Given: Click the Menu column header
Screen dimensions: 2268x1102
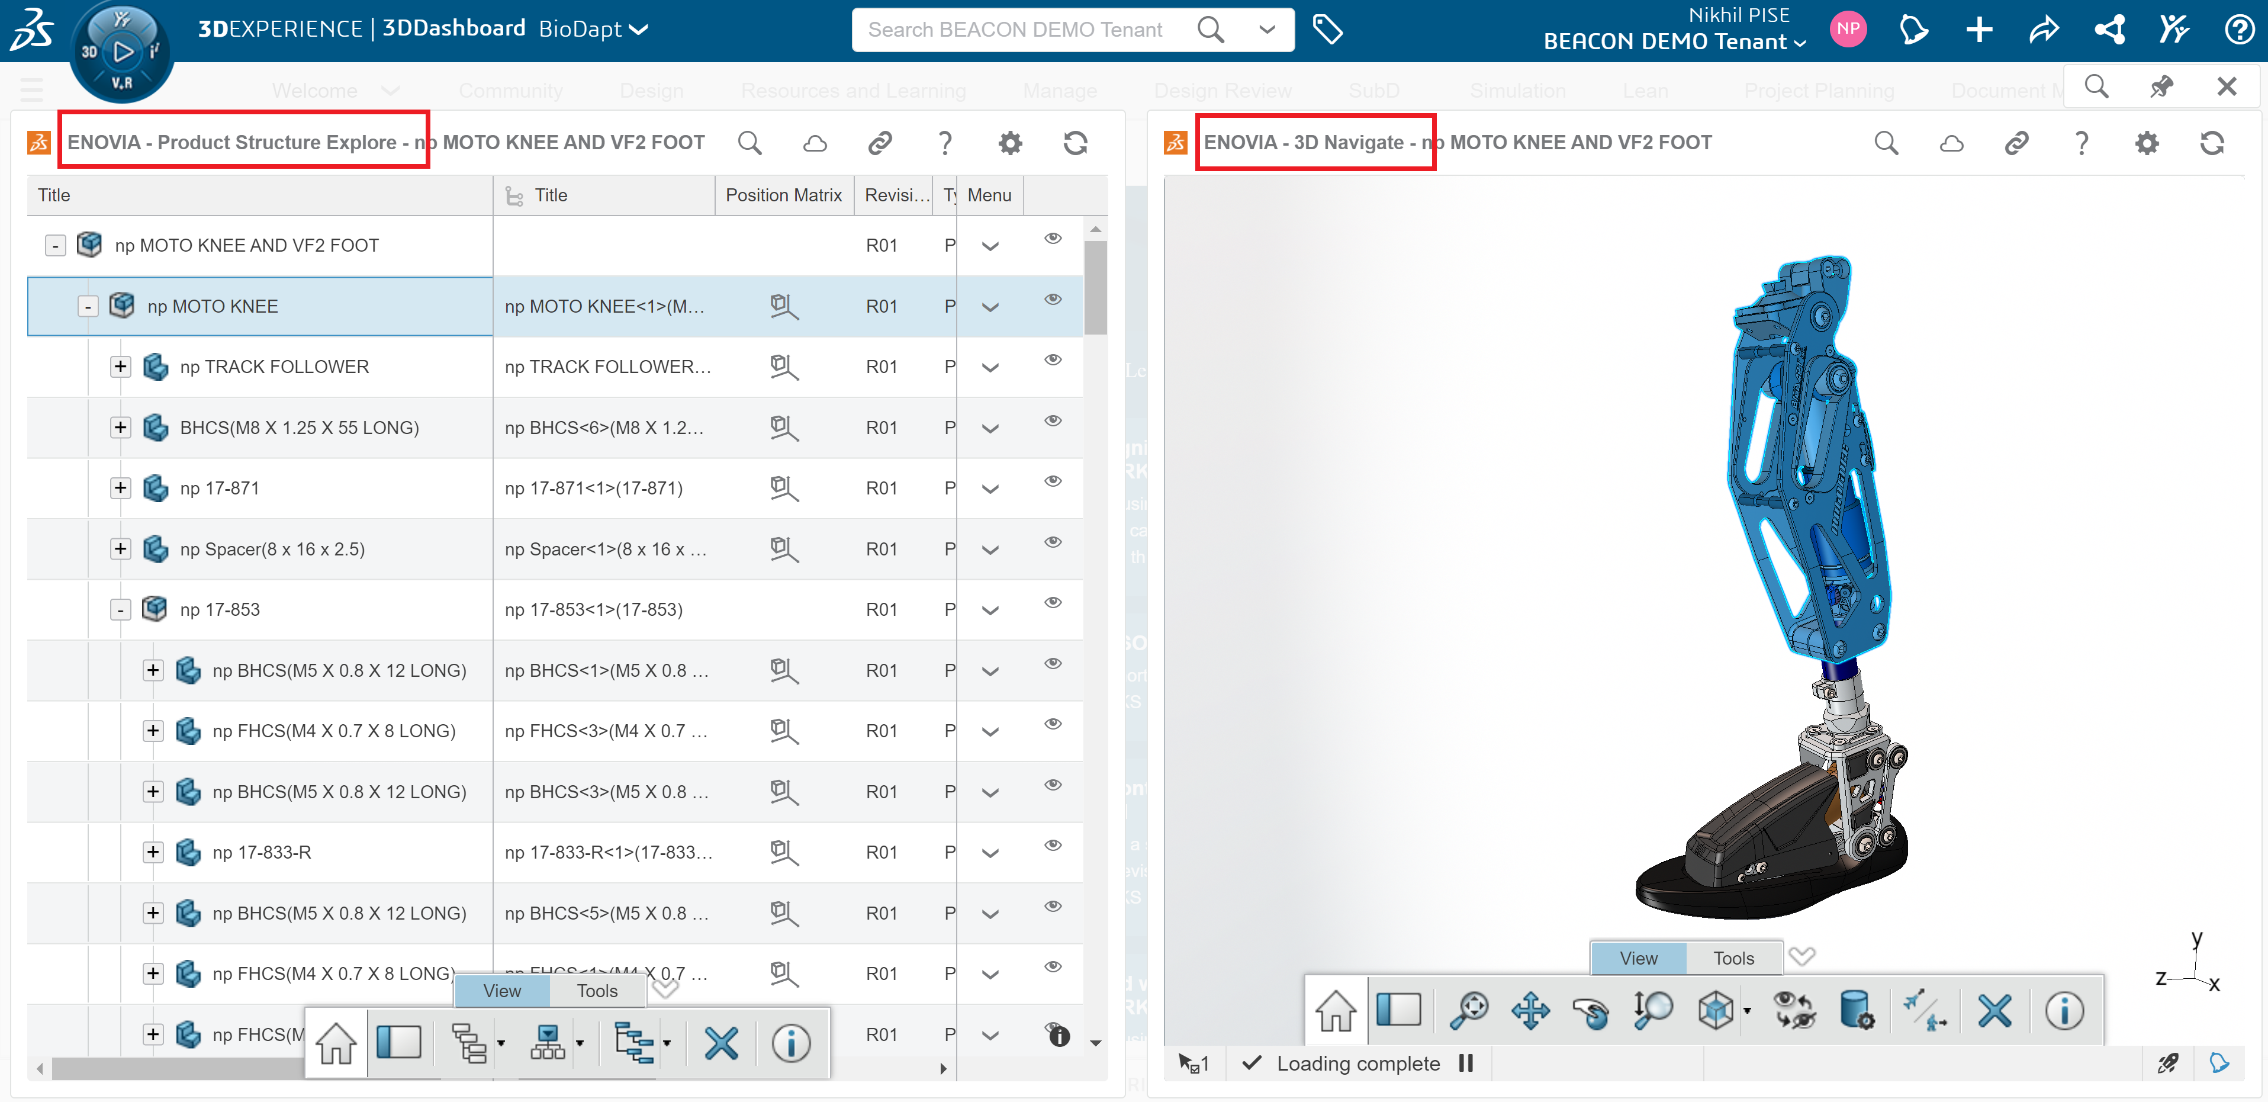Looking at the screenshot, I should [989, 195].
